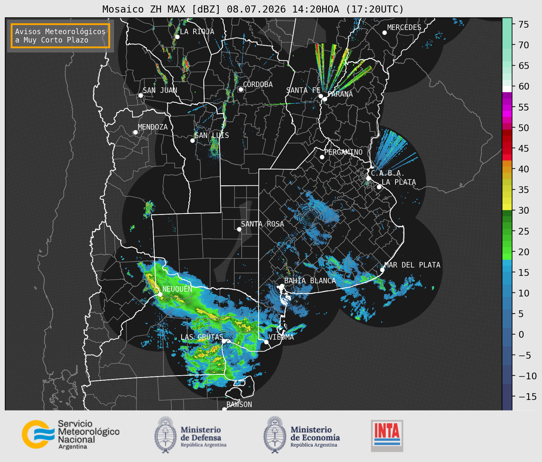Click the Pergamino city marker

[322, 157]
